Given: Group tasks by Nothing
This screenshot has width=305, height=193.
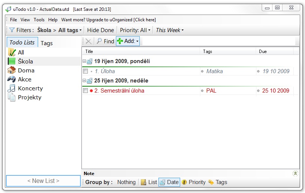Looking at the screenshot, I should tap(126, 182).
